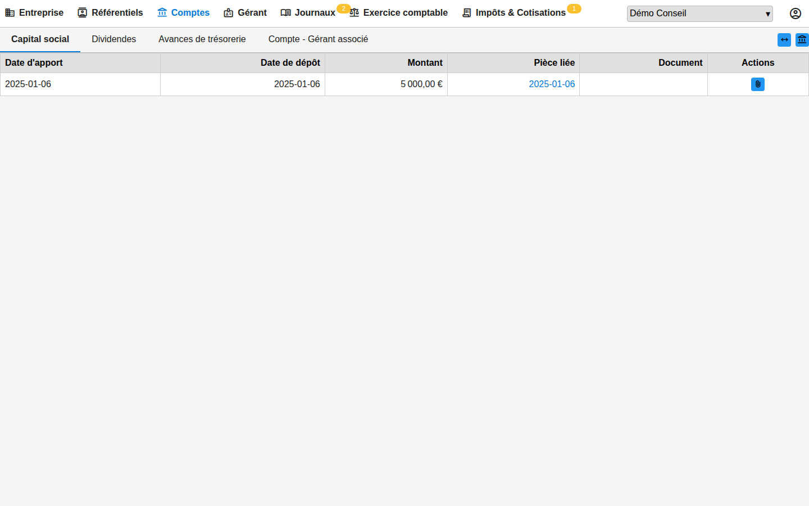This screenshot has height=506, width=809.
Task: Select the 2025-01-06 cell under Date de dépôt
Action: point(243,84)
